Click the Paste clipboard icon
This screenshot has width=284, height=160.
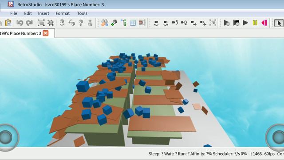tap(8, 23)
